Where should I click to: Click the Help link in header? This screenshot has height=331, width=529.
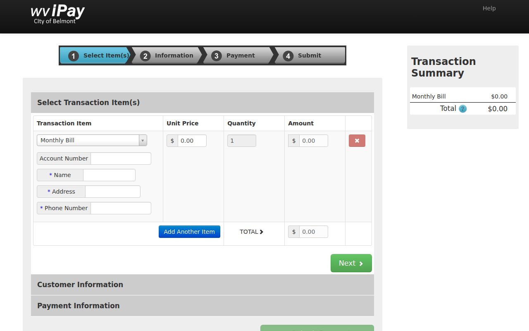point(489,8)
